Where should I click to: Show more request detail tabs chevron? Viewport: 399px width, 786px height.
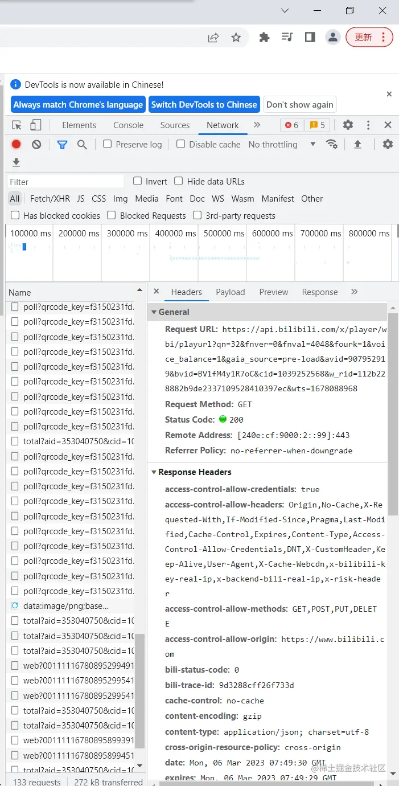click(x=355, y=292)
